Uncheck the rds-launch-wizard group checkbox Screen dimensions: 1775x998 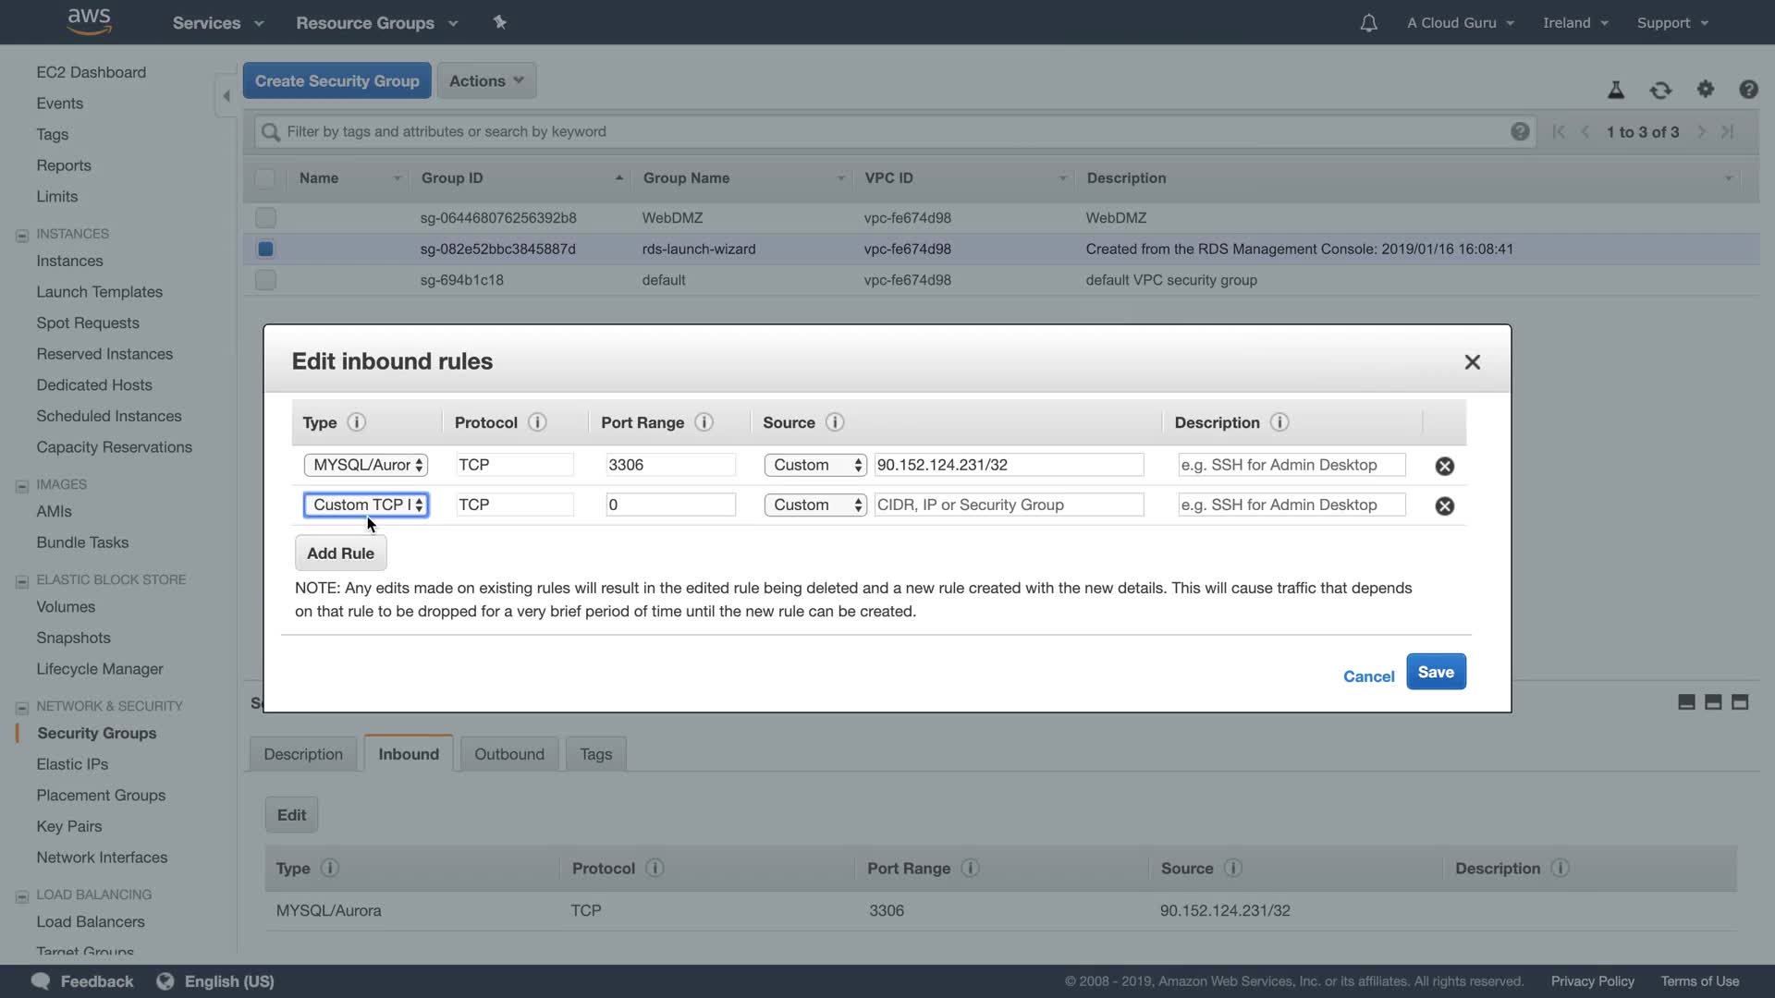265,249
